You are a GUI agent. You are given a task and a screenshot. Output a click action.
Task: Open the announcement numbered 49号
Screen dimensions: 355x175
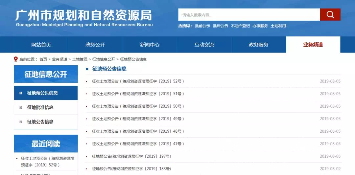138,119
